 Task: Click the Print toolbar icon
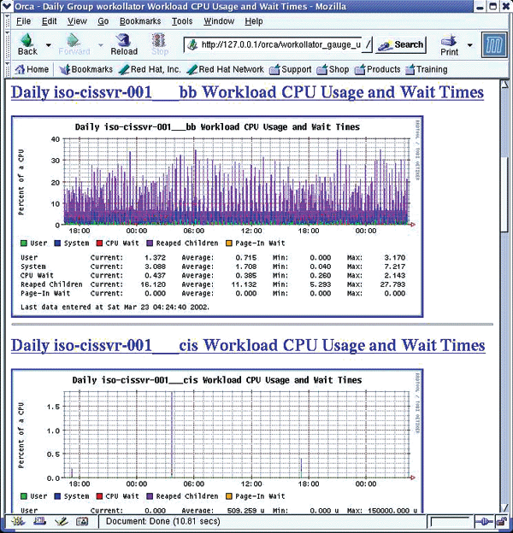(x=449, y=44)
